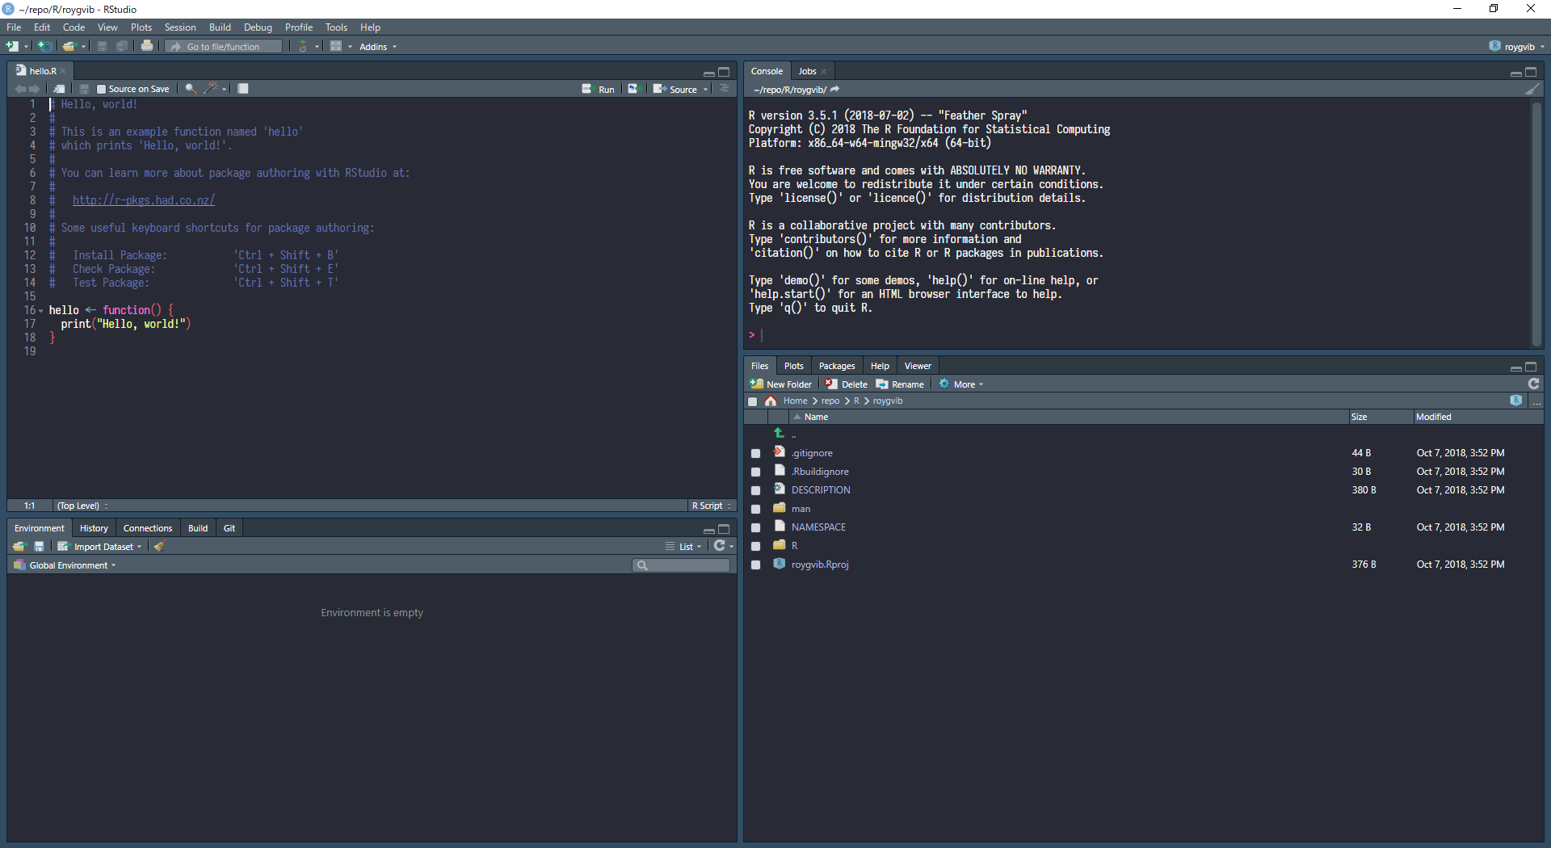Open the code tools magic wand
The width and height of the screenshot is (1551, 848).
(212, 89)
